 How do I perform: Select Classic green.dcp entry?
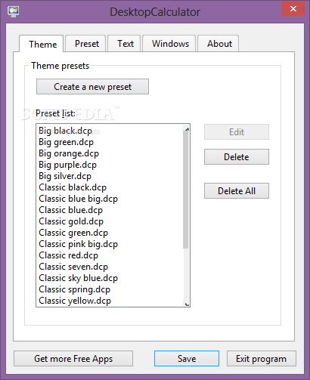point(110,233)
